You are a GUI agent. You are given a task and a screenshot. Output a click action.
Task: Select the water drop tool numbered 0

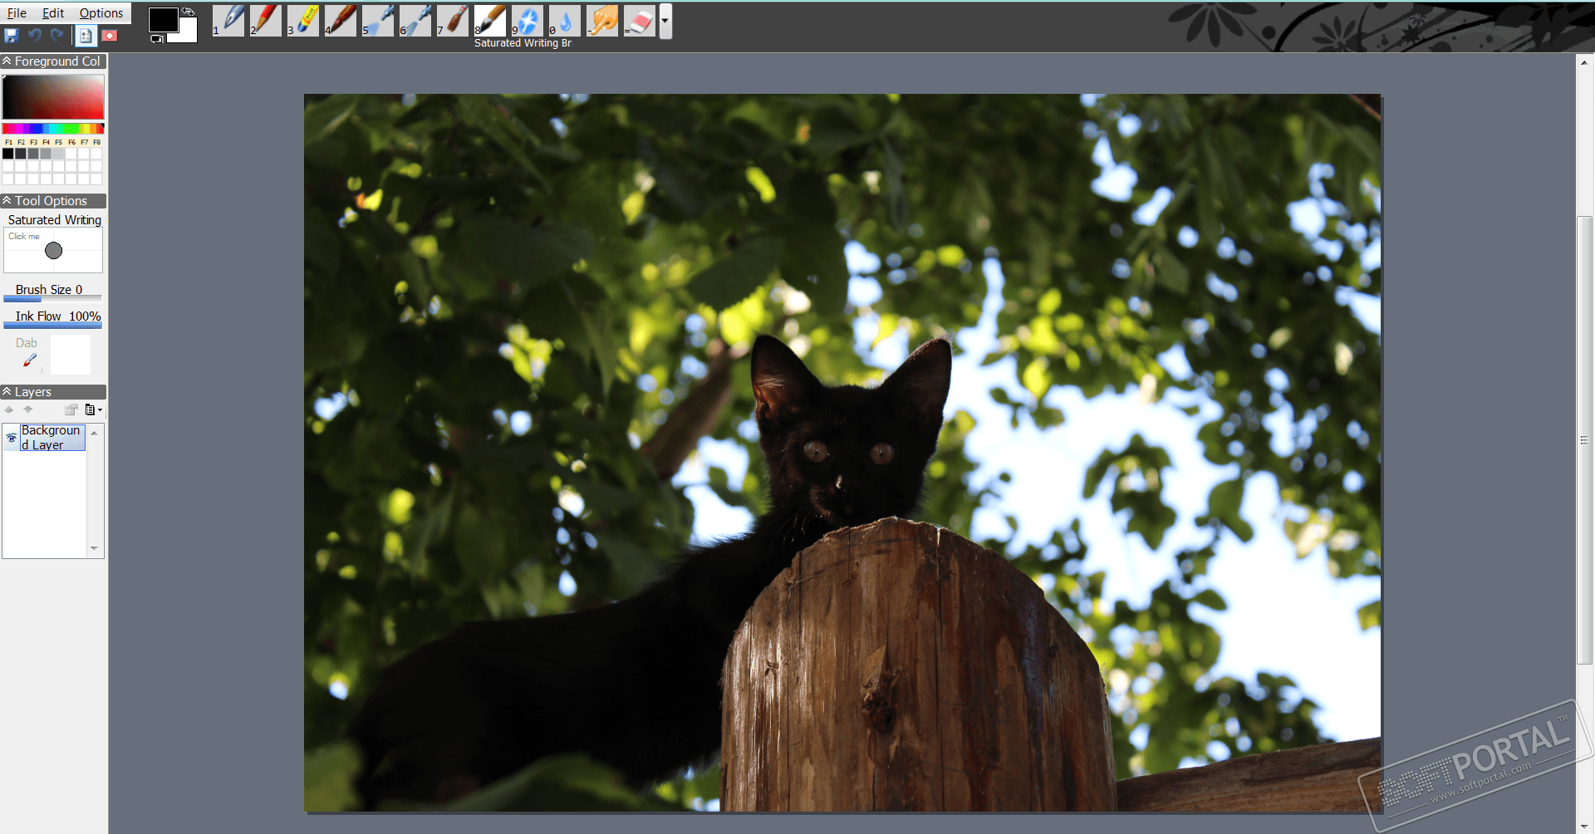pos(565,21)
